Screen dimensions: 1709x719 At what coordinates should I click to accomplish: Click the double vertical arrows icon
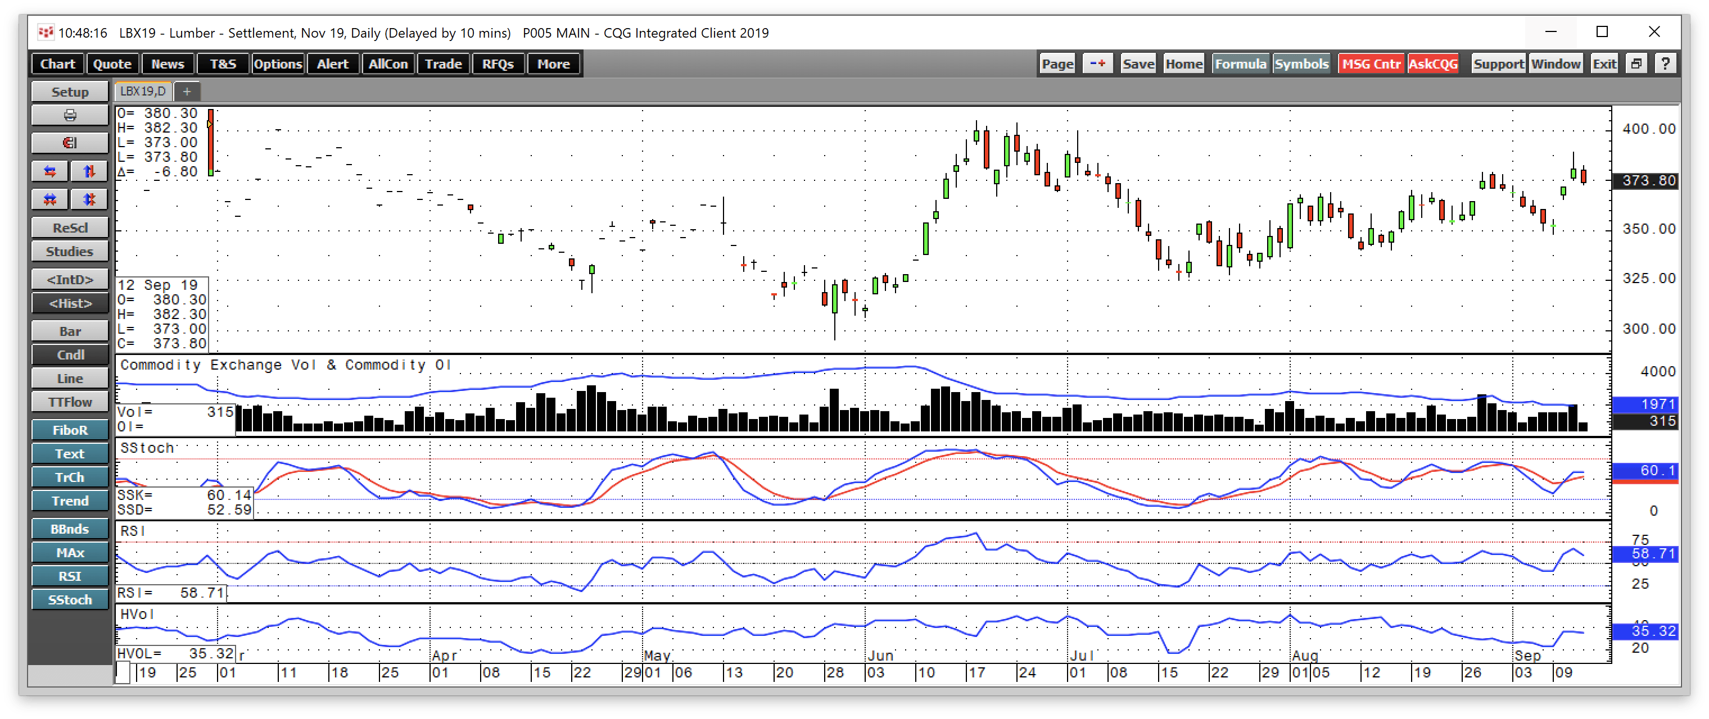(88, 199)
